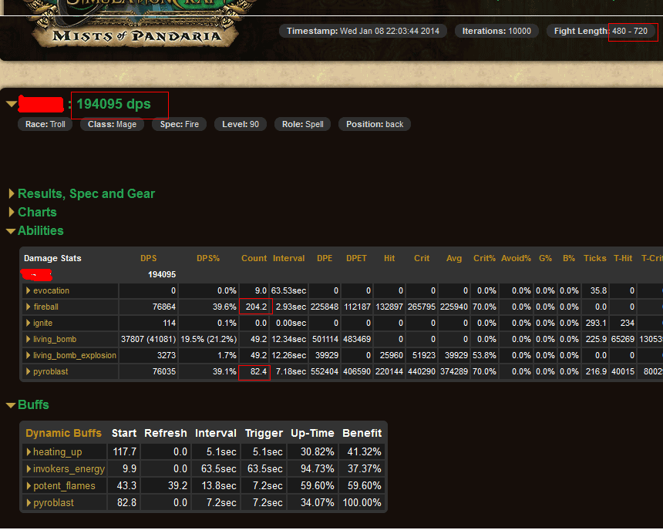Click pyroblast buff Benefit value 100.00%
This screenshot has height=530, width=663.
pyautogui.click(x=362, y=502)
